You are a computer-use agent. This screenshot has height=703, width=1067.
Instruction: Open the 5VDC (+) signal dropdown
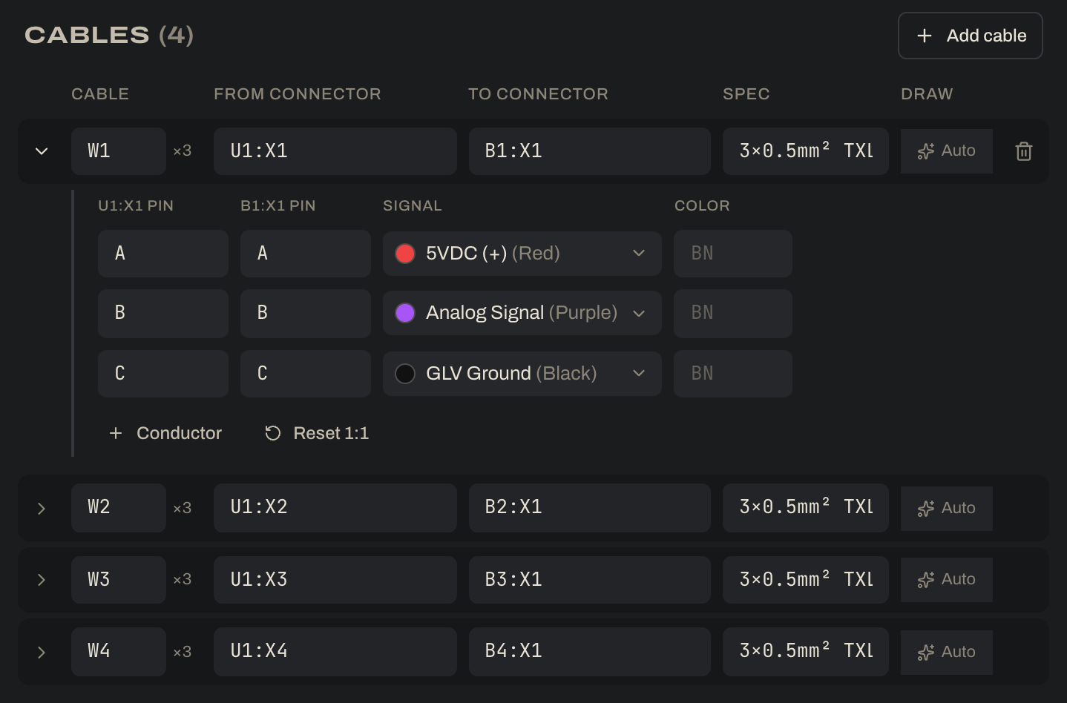(522, 254)
